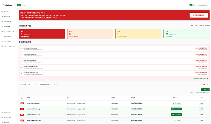Open the 20件 page-size dropdown

click(205, 85)
